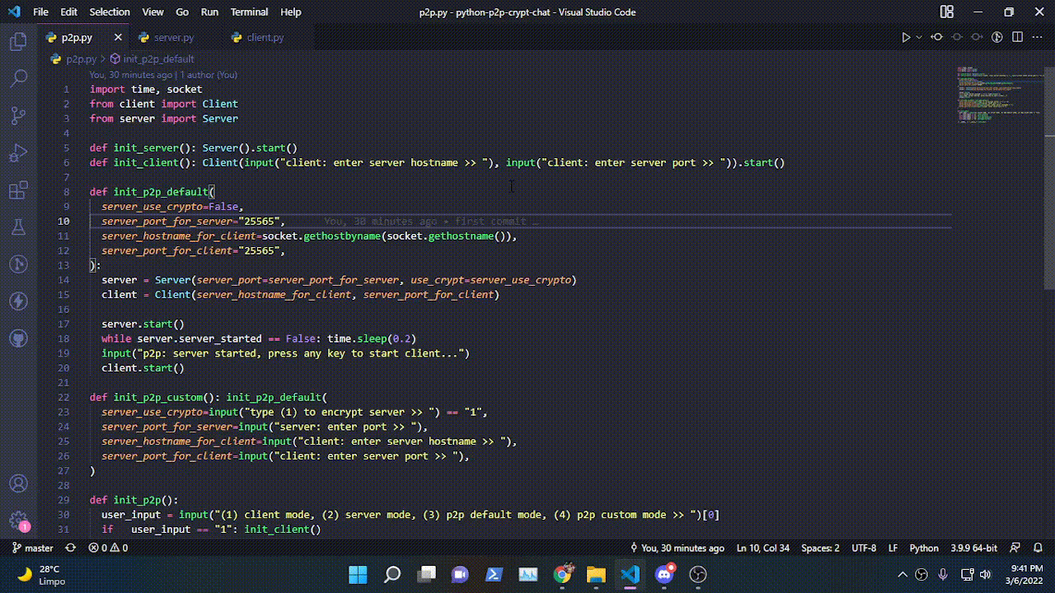Open File Explorer from the taskbar
This screenshot has height=593, width=1055.
tap(596, 574)
